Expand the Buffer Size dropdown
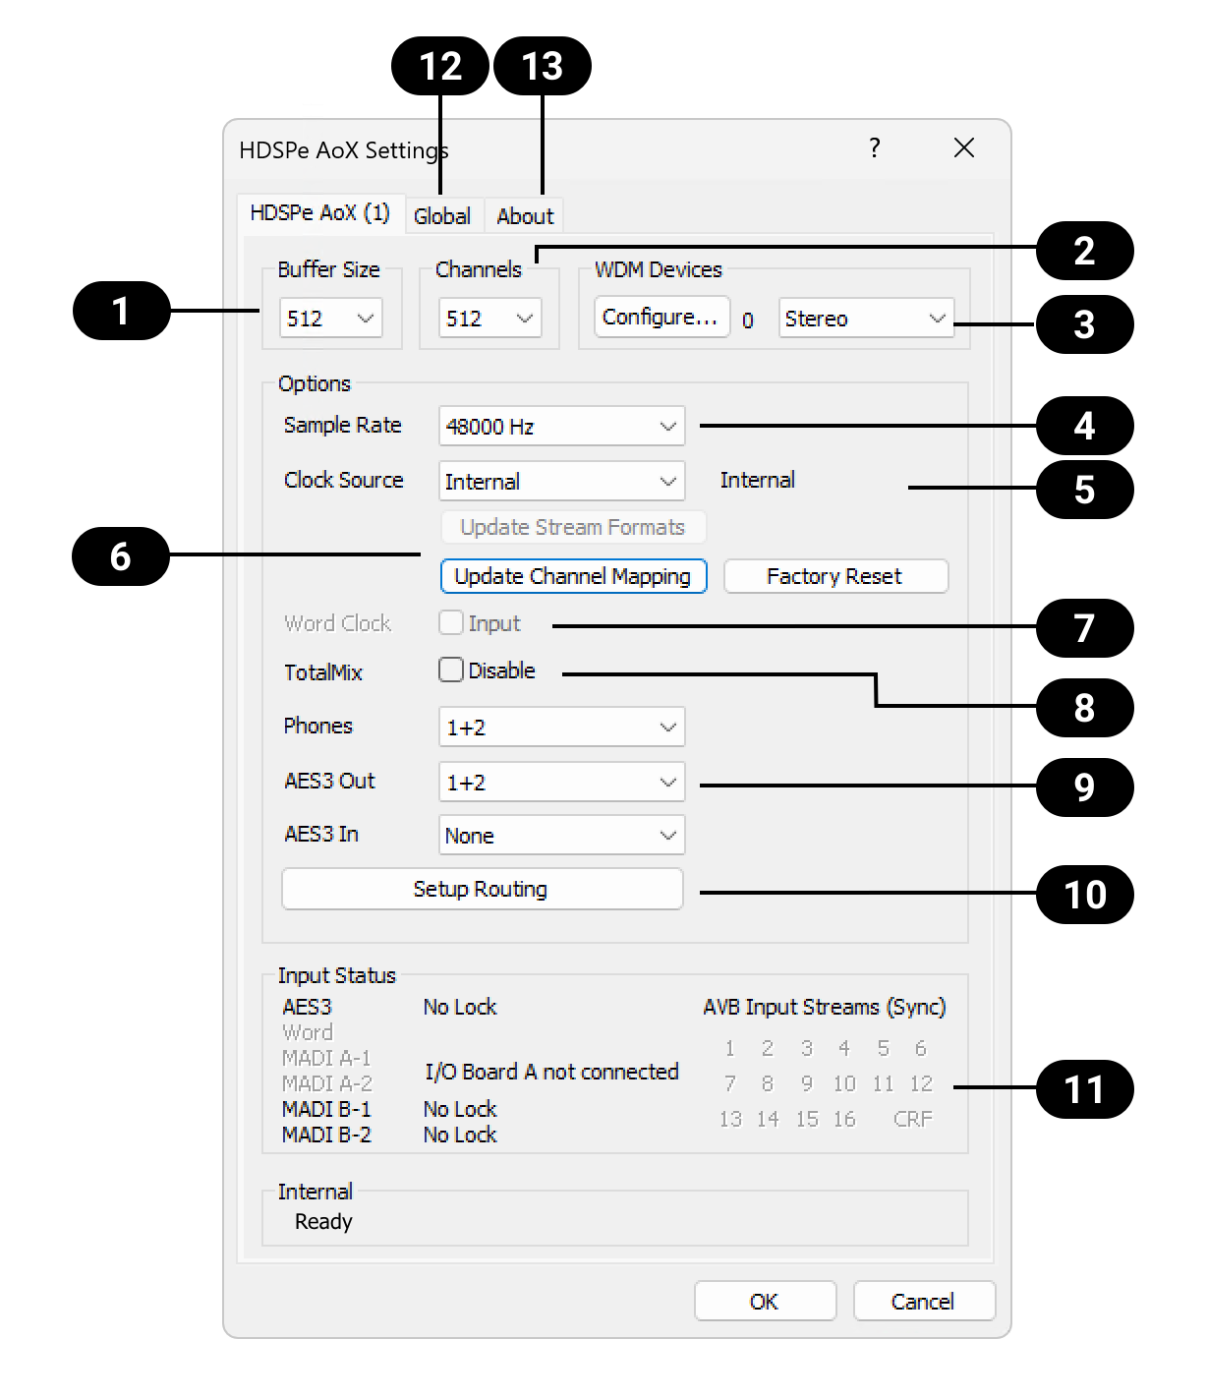This screenshot has width=1207, height=1398. [x=331, y=319]
